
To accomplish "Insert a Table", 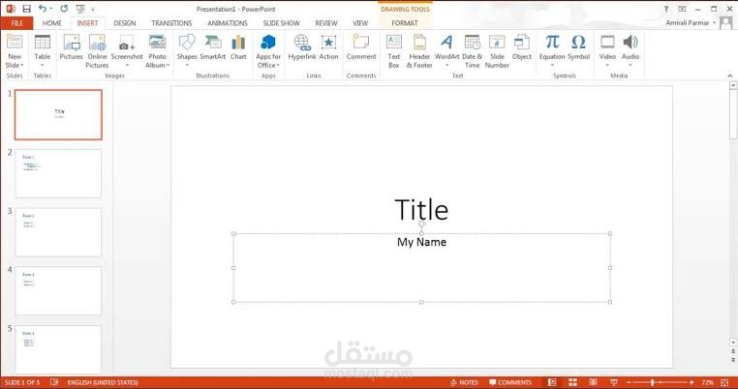I will coord(43,50).
